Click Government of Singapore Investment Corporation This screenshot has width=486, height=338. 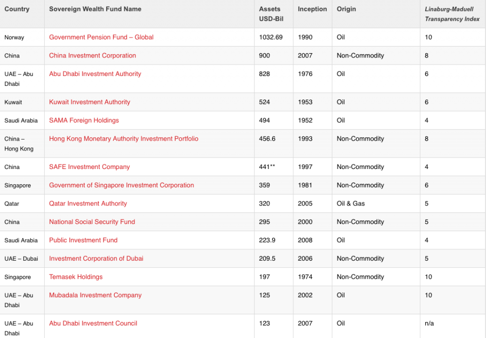click(x=121, y=185)
